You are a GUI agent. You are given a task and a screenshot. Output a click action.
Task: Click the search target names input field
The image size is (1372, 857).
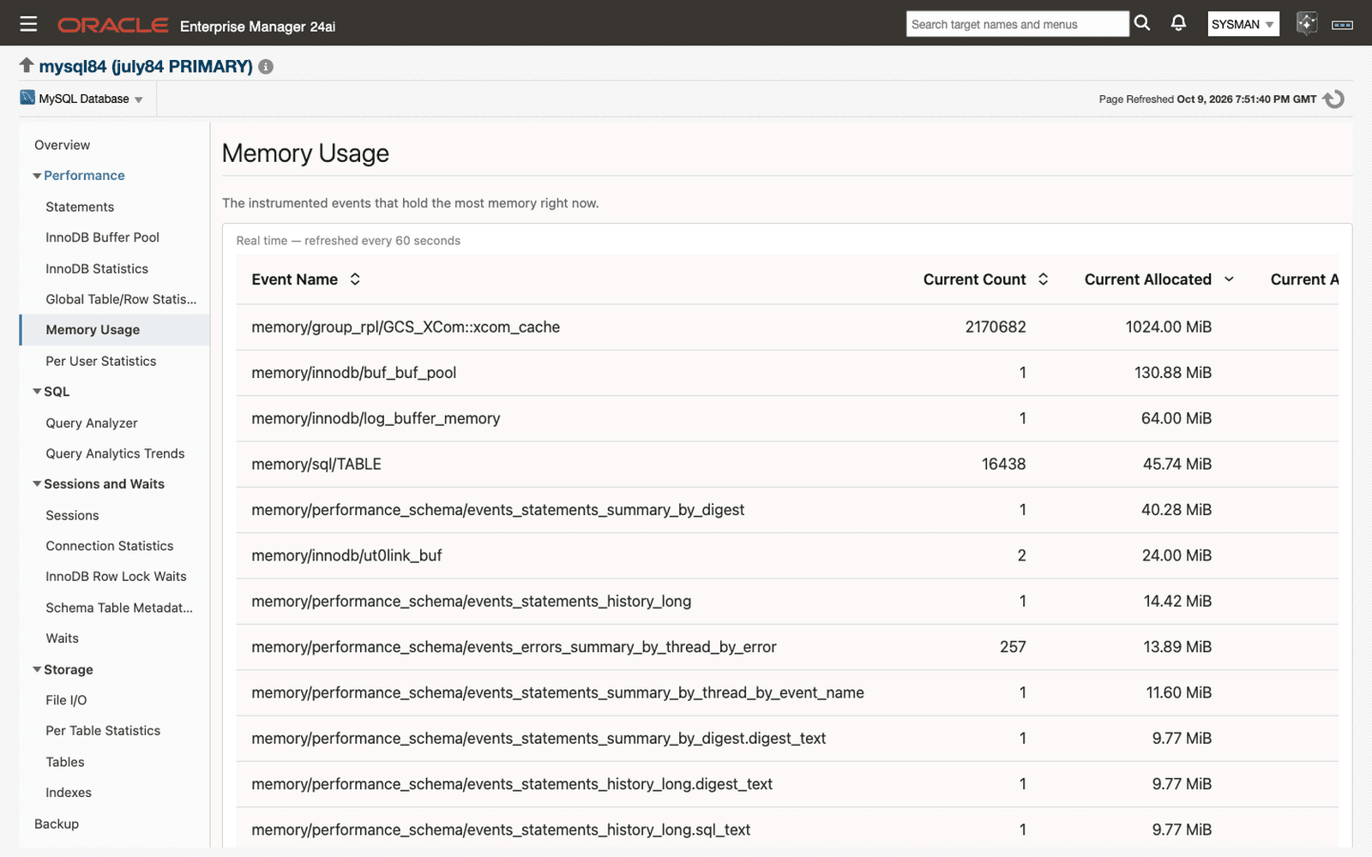(x=1017, y=24)
